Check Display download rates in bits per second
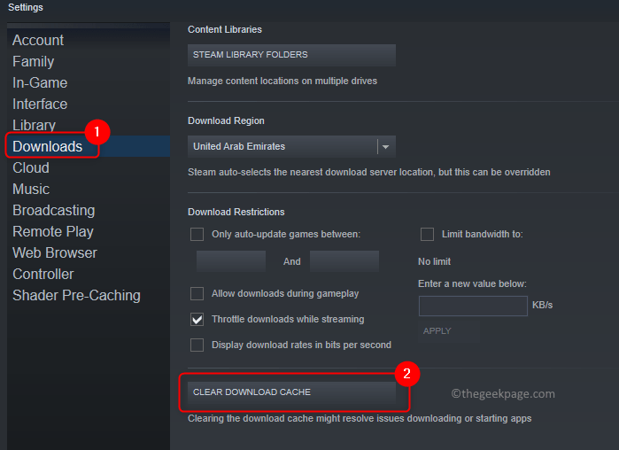Viewport: 619px width, 450px height. click(197, 345)
